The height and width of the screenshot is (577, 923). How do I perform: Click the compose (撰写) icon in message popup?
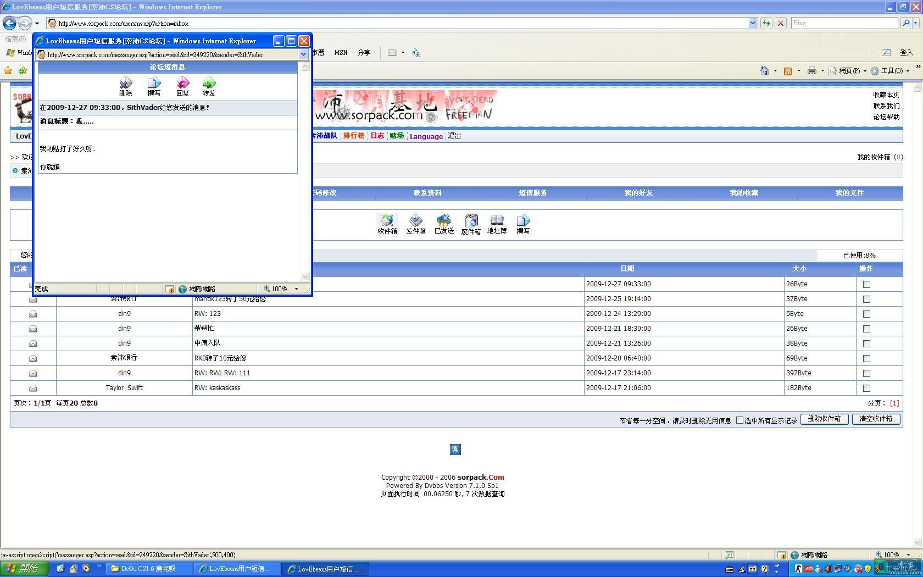(154, 86)
